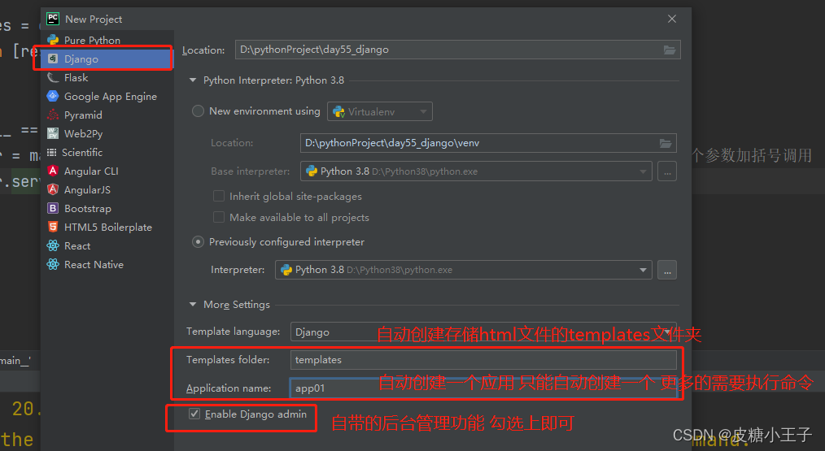
Task: Click the Google App Engine icon
Action: pos(53,96)
